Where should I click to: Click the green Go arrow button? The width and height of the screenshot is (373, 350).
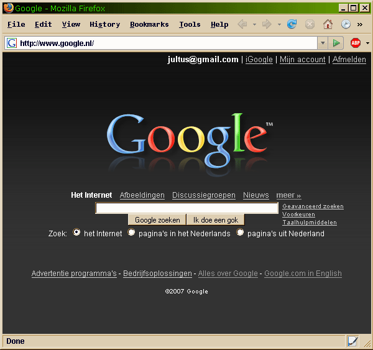pos(336,43)
